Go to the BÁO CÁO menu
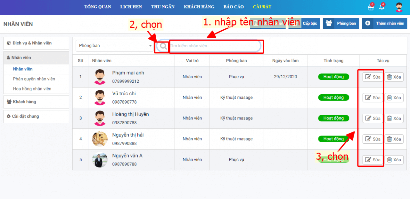The height and width of the screenshot is (199, 410). [234, 7]
